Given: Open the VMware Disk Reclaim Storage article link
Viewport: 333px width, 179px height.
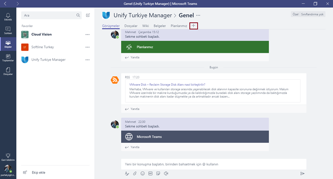Looking at the screenshot, I should (167, 84).
